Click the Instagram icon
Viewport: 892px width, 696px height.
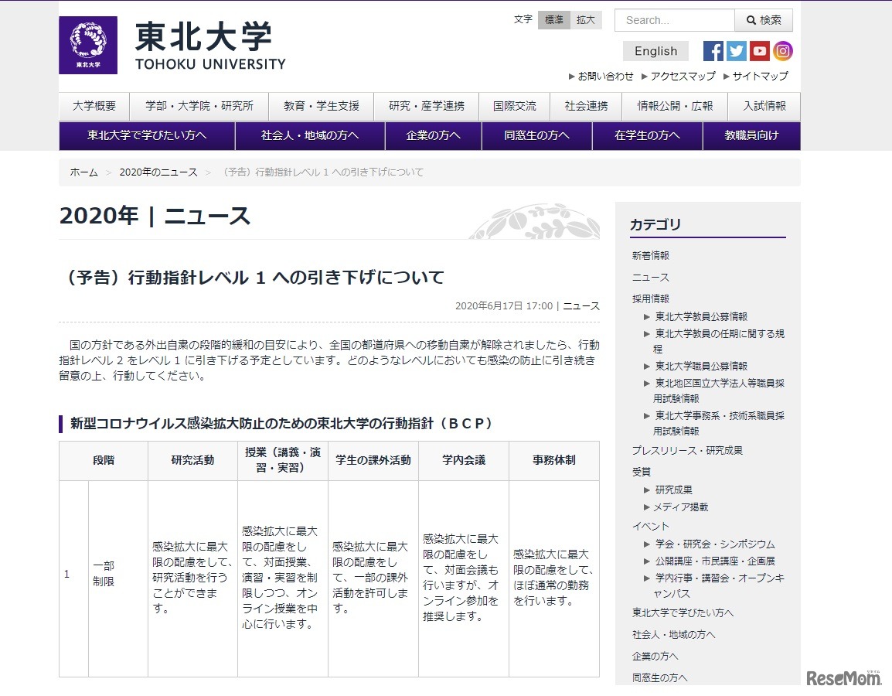(783, 50)
